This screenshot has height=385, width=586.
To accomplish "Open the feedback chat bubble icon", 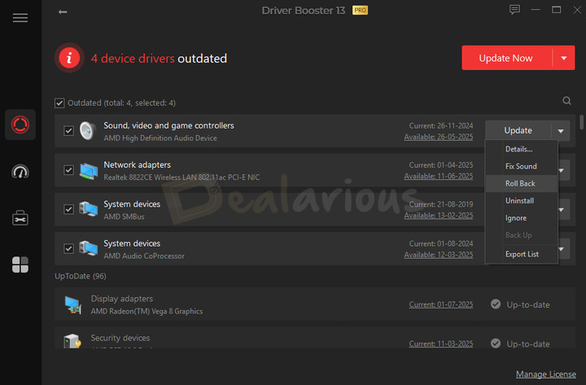I will coord(514,11).
